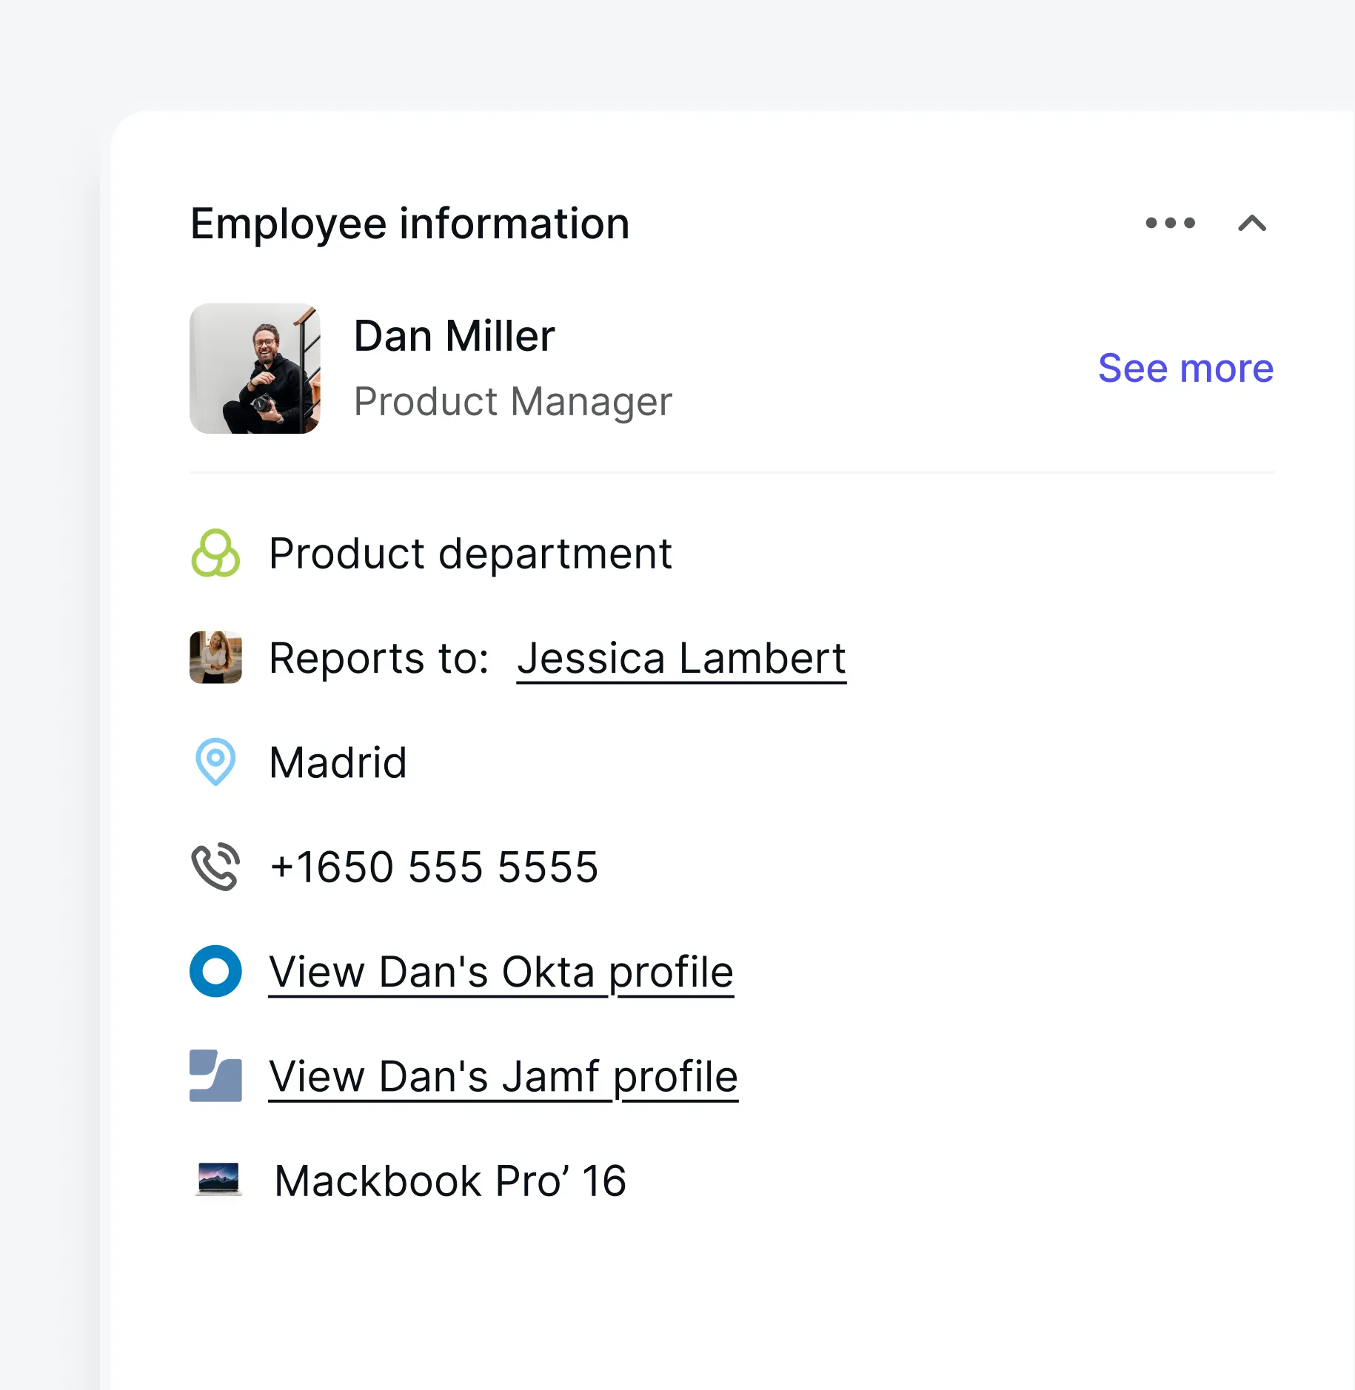Click the Madrid location pin icon
Viewport: 1355px width, 1390px height.
point(215,762)
